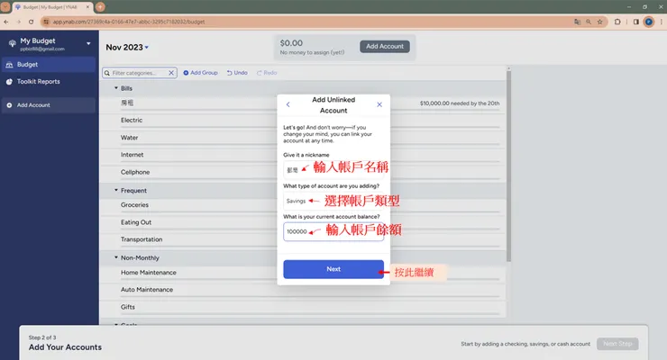Collapse the Non-Monthly category group
Image resolution: width=667 pixels, height=360 pixels.
click(x=115, y=257)
